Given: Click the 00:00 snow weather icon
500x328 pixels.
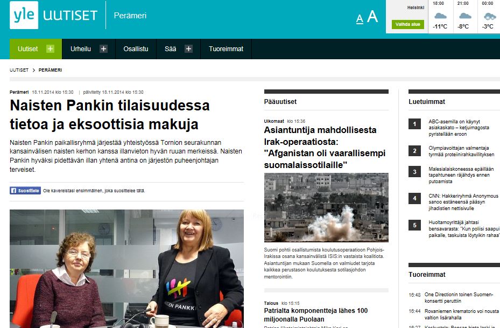Looking at the screenshot, I should coord(489,16).
